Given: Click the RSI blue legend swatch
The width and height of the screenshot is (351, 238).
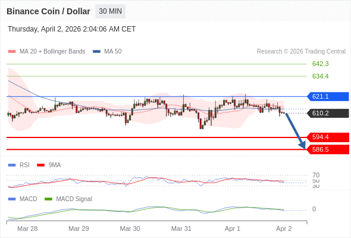Looking at the screenshot, I should 12,165.
